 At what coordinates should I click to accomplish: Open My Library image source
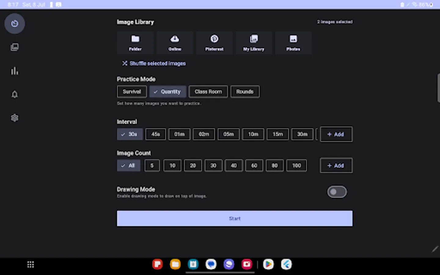pyautogui.click(x=254, y=43)
